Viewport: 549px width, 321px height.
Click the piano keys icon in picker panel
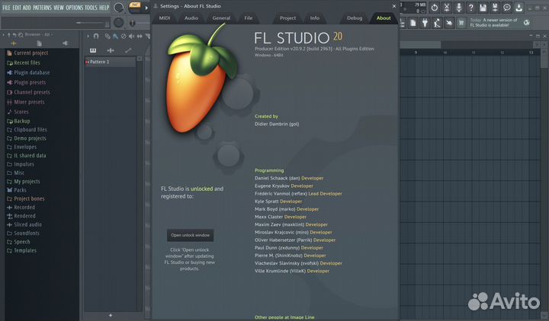pyautogui.click(x=93, y=51)
